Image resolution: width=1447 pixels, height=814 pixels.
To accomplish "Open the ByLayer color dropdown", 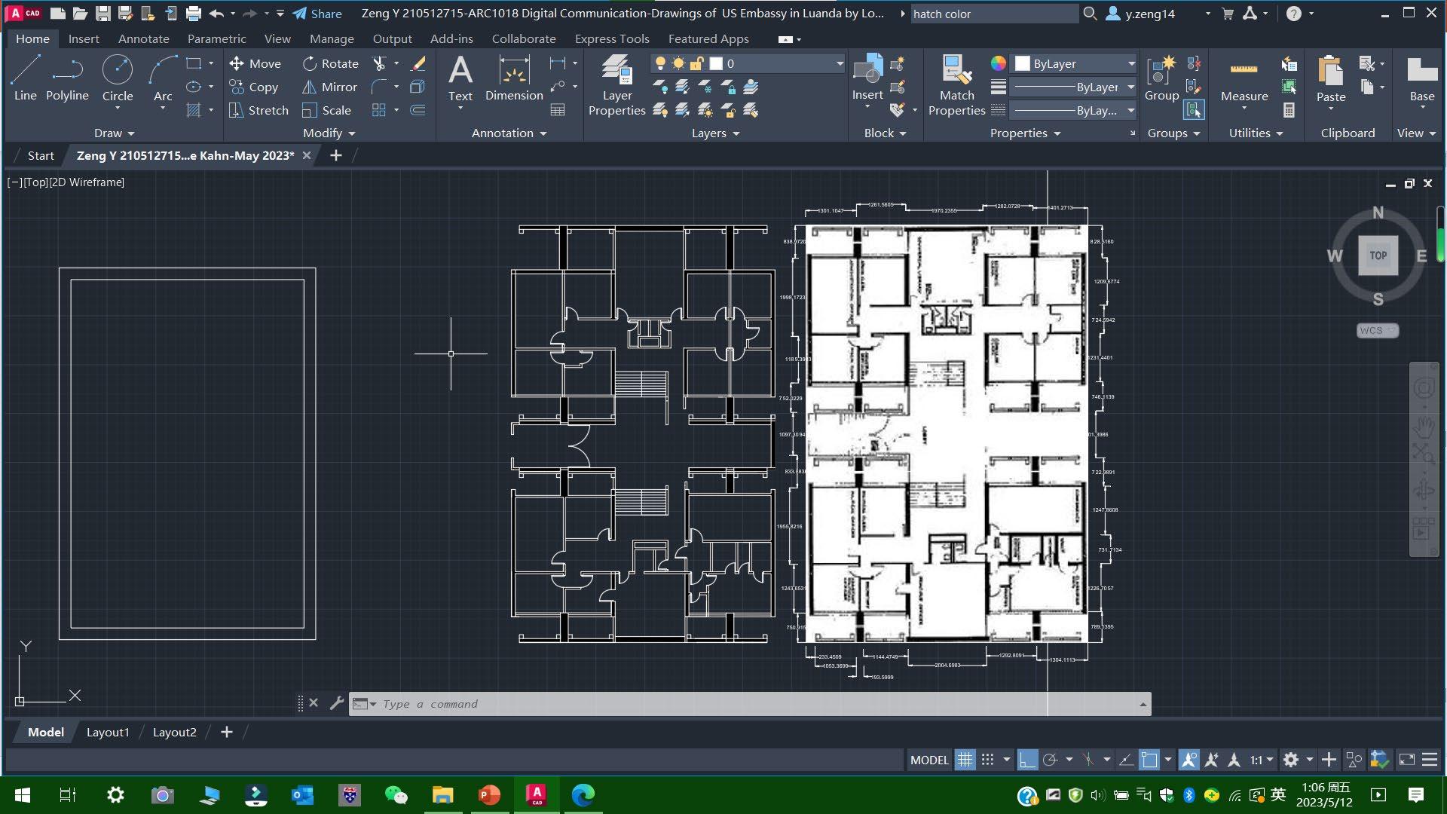I will point(1130,64).
